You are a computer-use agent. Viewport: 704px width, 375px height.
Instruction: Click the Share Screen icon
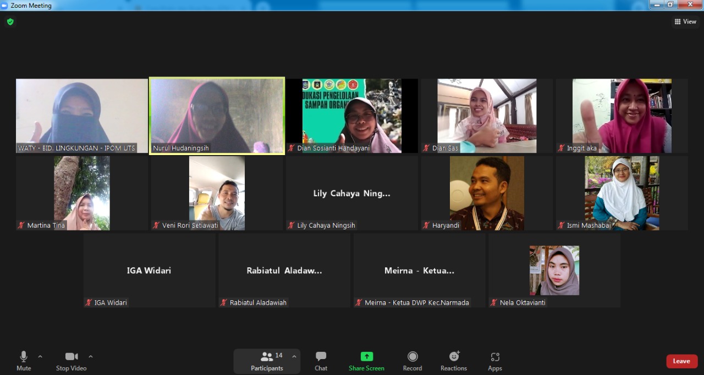click(366, 356)
